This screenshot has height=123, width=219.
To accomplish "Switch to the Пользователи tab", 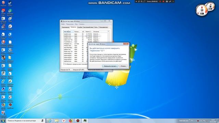I will [103, 27].
